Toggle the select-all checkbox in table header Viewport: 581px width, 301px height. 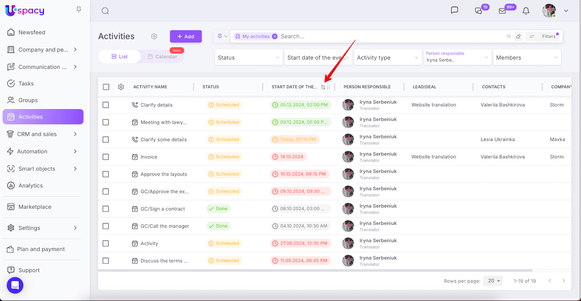pyautogui.click(x=106, y=87)
